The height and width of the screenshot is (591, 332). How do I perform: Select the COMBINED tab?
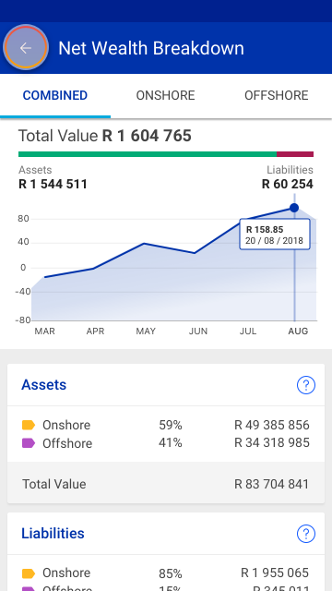pos(55,95)
